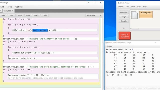Select the clArrayDDD editor tab
The width and height of the screenshot is (160, 90).
point(7,11)
